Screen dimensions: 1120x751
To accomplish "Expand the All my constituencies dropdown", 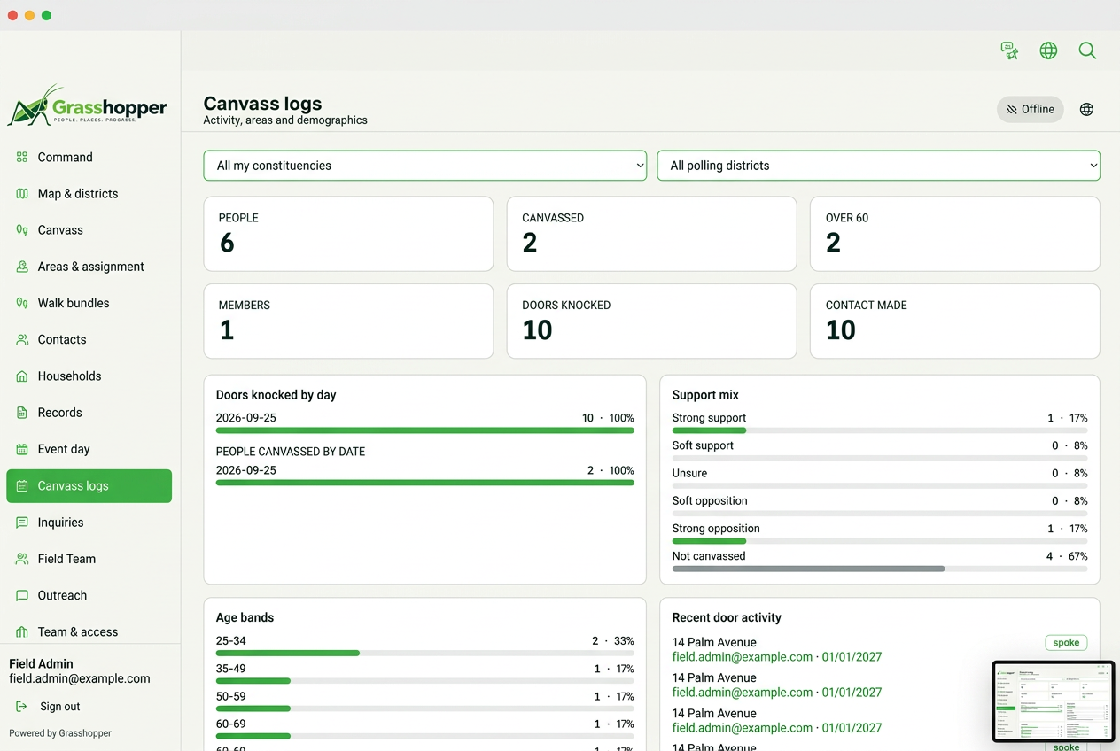I will tap(425, 166).
